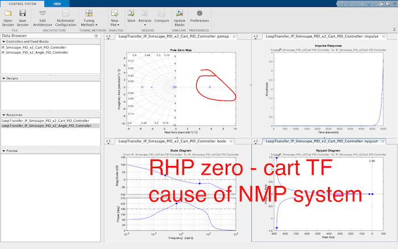Click the Multimodel Configuration button

coord(66,18)
